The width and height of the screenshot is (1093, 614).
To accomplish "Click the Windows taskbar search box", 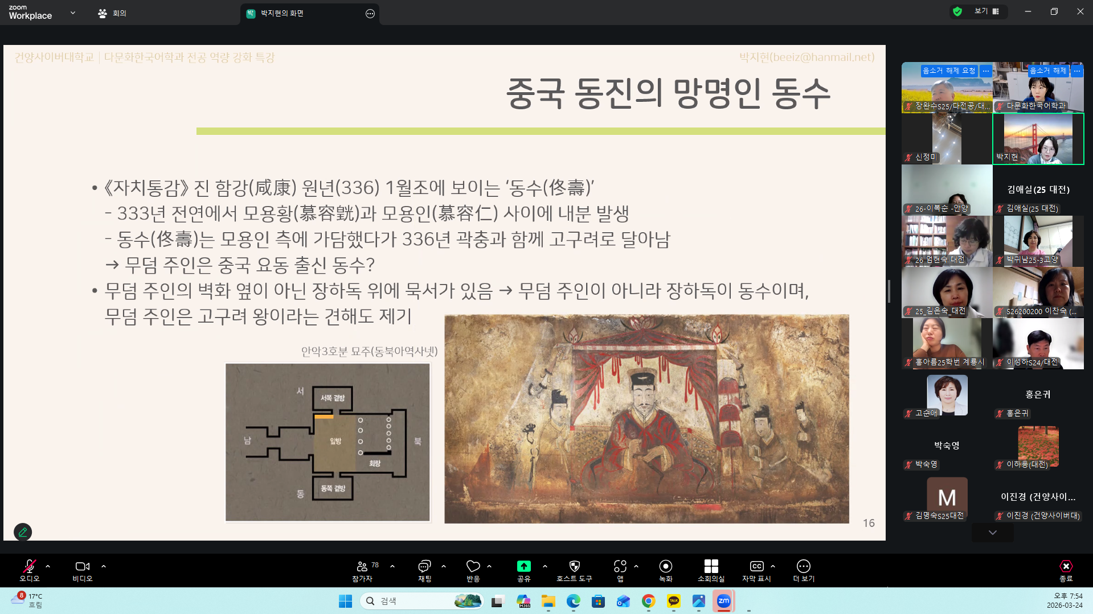I will tap(421, 600).
